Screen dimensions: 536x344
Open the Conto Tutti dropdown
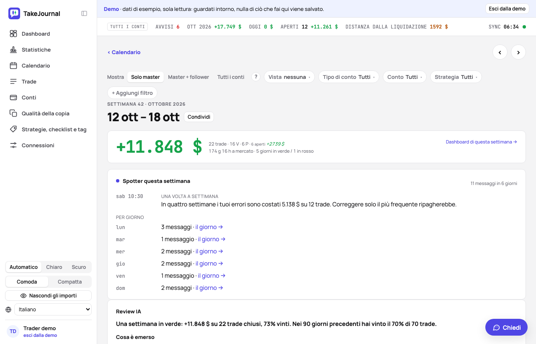pyautogui.click(x=405, y=77)
